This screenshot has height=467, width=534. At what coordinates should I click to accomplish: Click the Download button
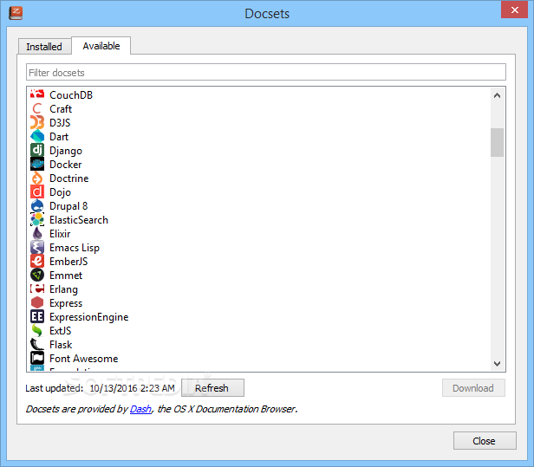(x=473, y=387)
